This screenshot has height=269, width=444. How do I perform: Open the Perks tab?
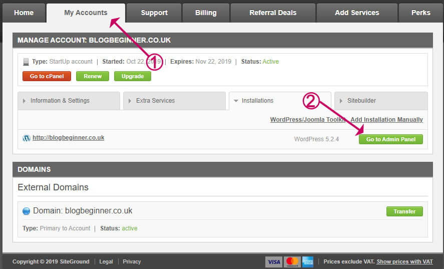tap(421, 13)
